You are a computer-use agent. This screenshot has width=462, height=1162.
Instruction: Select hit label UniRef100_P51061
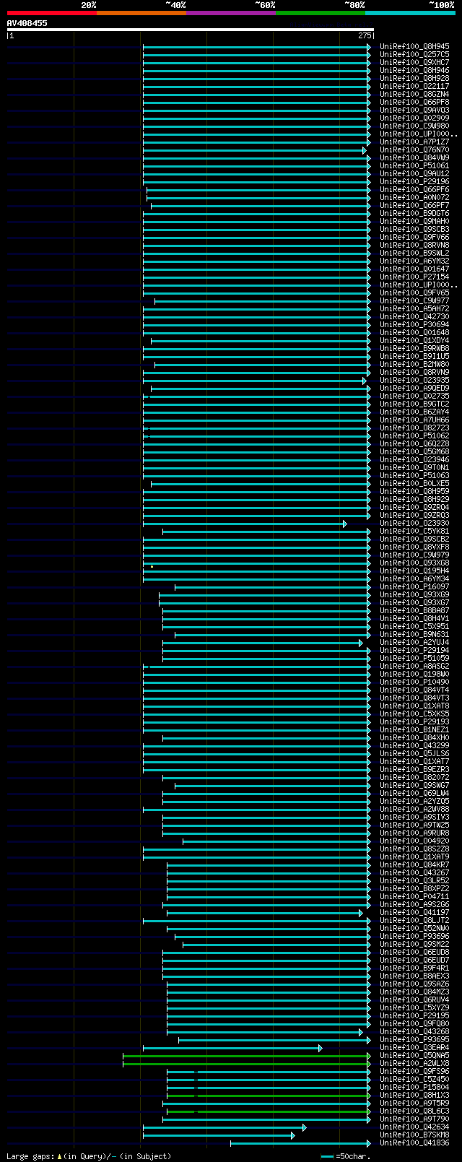[414, 166]
